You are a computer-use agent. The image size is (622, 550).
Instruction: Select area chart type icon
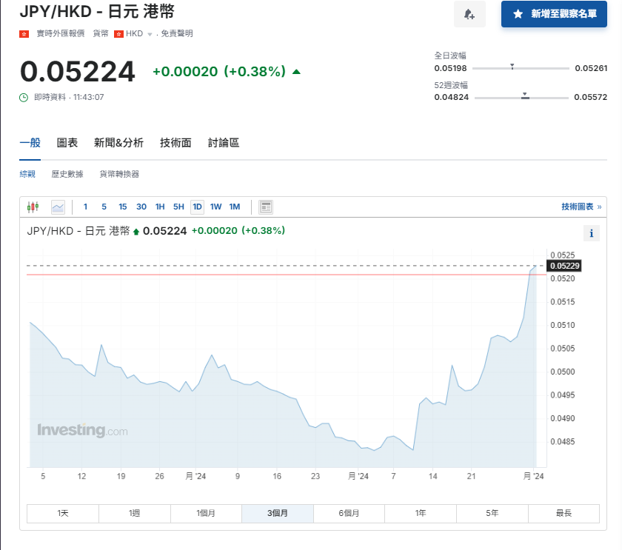58,207
